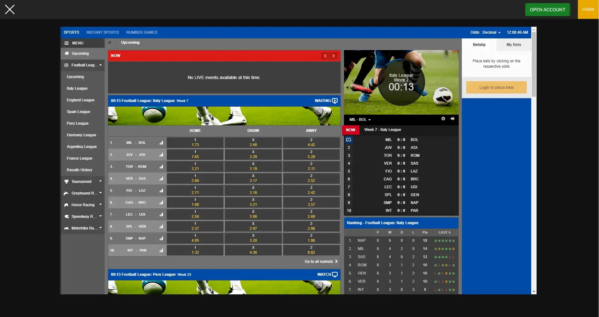
Task: Click the next arrow in NOW bar
Action: coord(333,56)
